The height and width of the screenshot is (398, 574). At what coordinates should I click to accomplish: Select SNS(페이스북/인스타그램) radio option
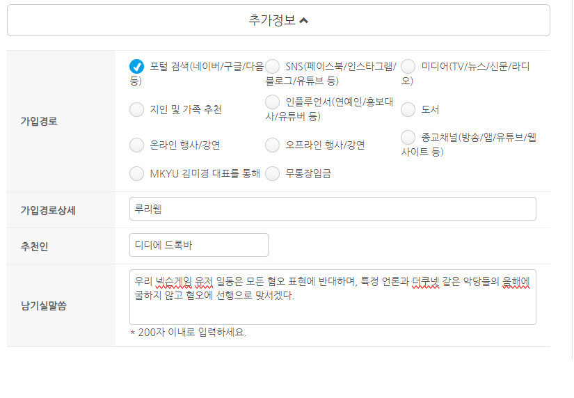[x=273, y=67]
